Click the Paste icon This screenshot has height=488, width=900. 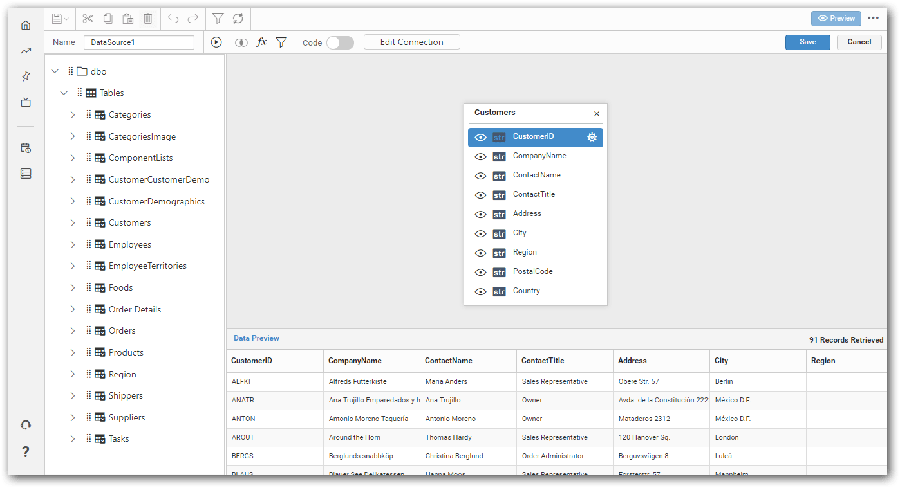click(127, 18)
